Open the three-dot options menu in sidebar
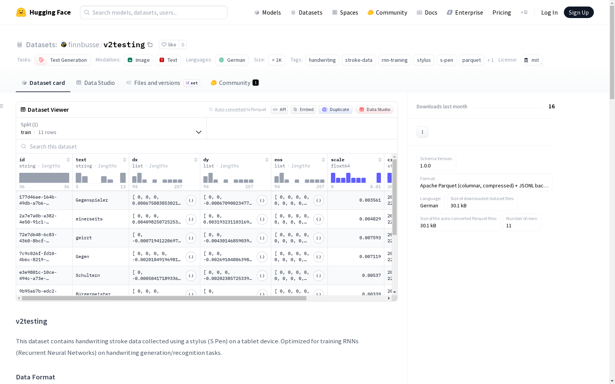The width and height of the screenshot is (615, 384). pyautogui.click(x=422, y=132)
